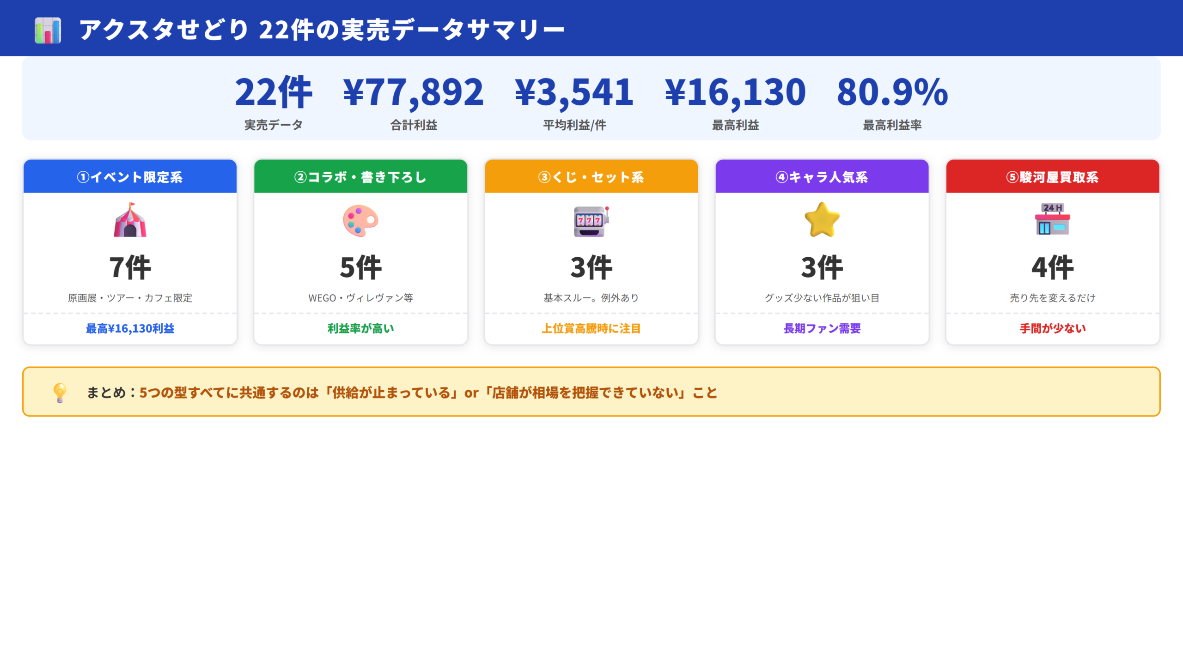Click the 上位賞高騰時に注目 label

[x=591, y=329]
